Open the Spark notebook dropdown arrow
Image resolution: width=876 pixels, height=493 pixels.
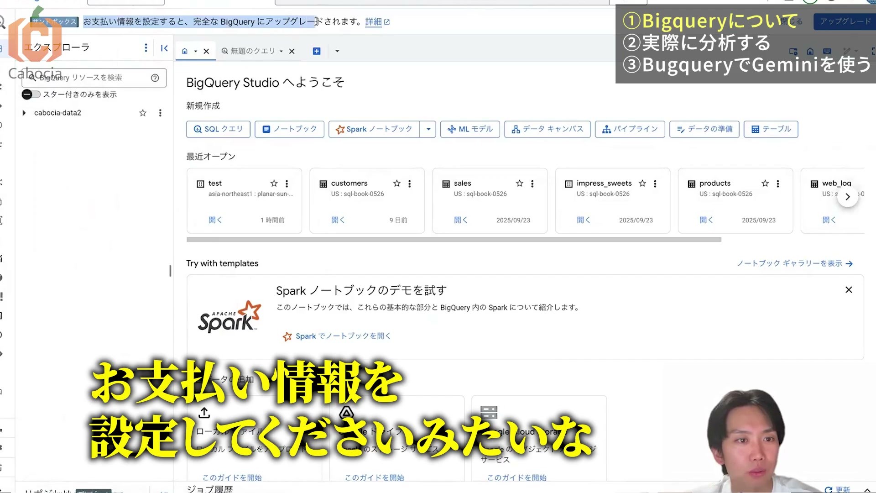[428, 129]
